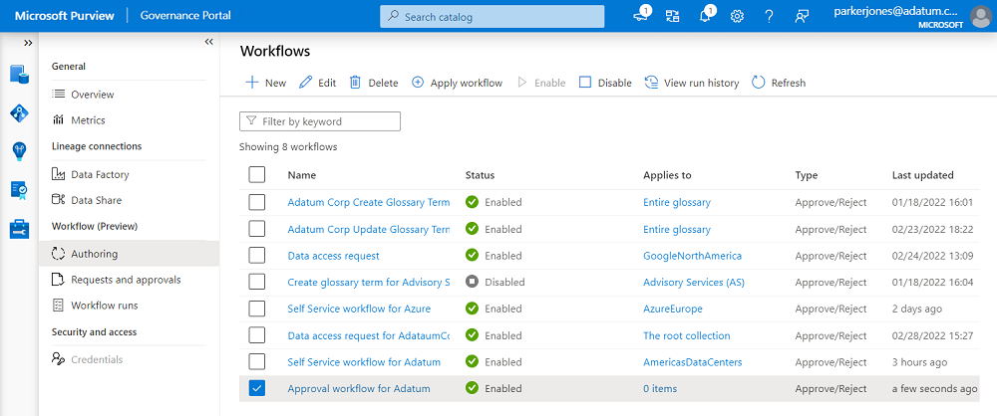Open the management briefcase sidebar icon
This screenshot has width=997, height=416.
click(19, 228)
